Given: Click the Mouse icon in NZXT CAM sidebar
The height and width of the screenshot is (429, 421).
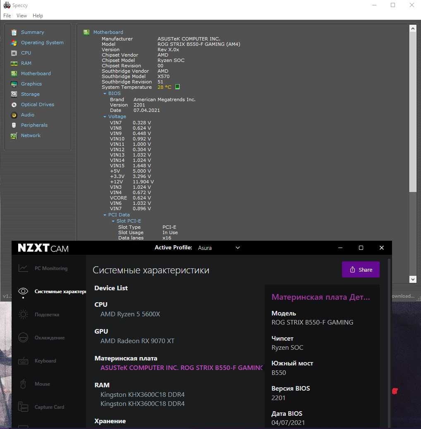Looking at the screenshot, I should click(23, 384).
